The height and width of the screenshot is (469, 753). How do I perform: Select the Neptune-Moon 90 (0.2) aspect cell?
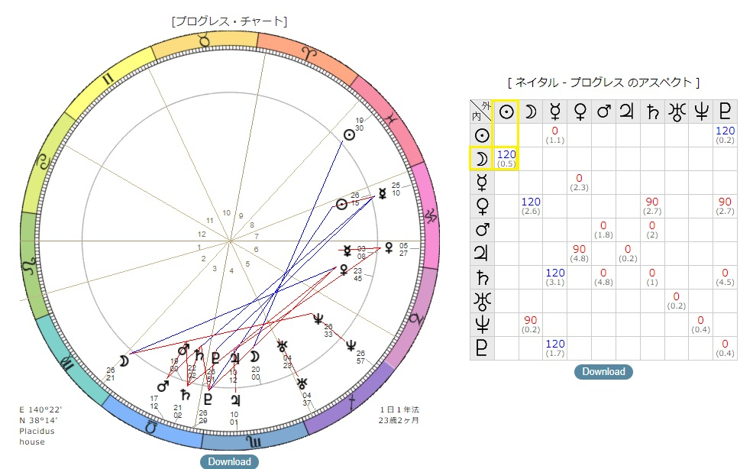(x=531, y=325)
